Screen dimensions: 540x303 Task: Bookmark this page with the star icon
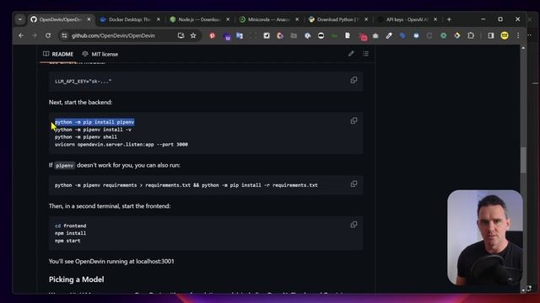(x=193, y=35)
